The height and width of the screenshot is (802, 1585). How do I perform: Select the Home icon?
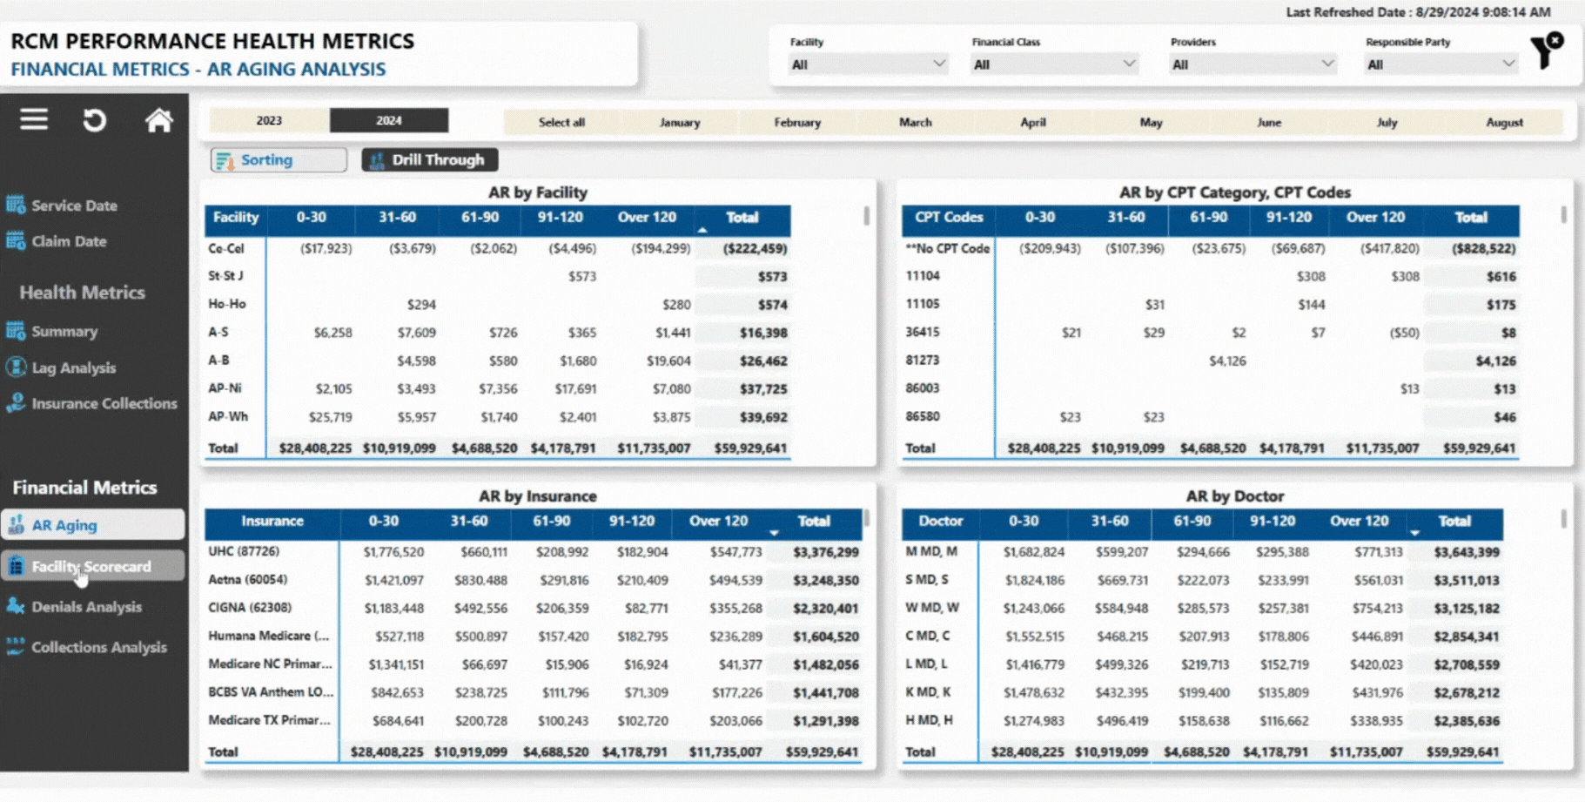[159, 119]
